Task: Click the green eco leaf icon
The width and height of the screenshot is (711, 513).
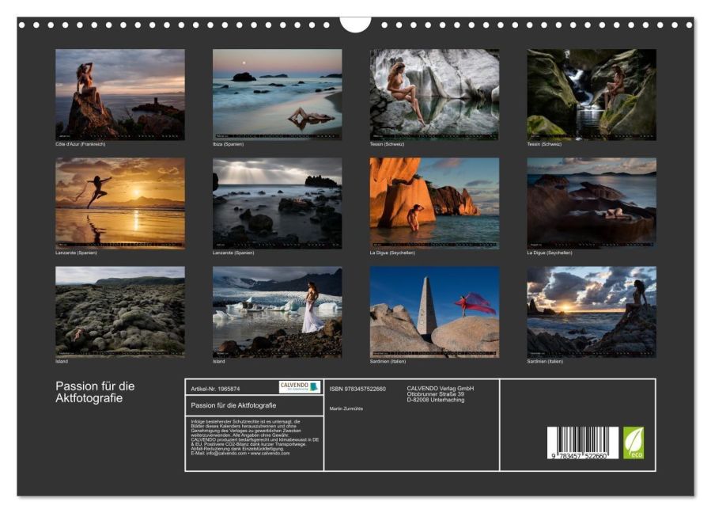Action: click(x=633, y=443)
